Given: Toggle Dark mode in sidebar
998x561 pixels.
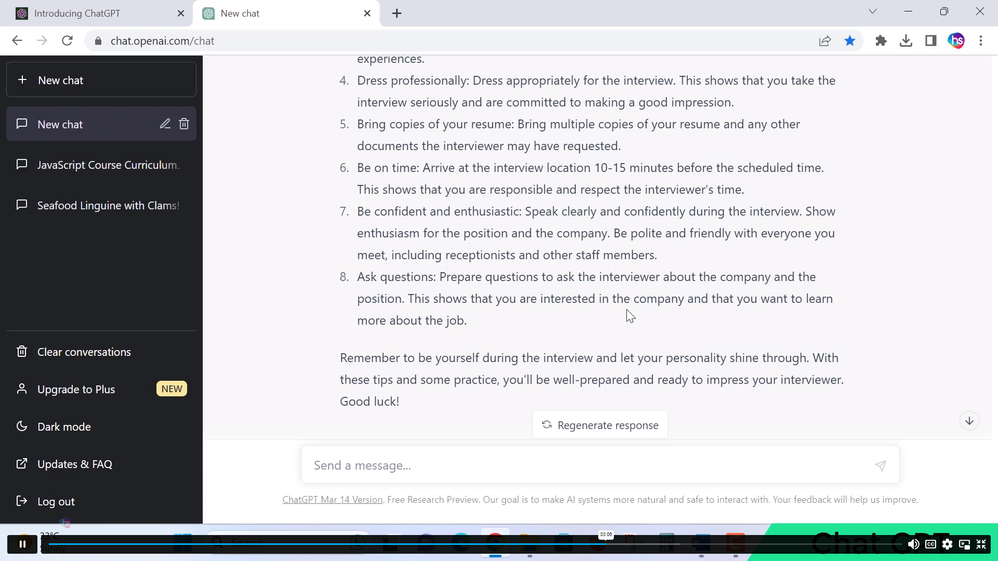Looking at the screenshot, I should click(64, 426).
